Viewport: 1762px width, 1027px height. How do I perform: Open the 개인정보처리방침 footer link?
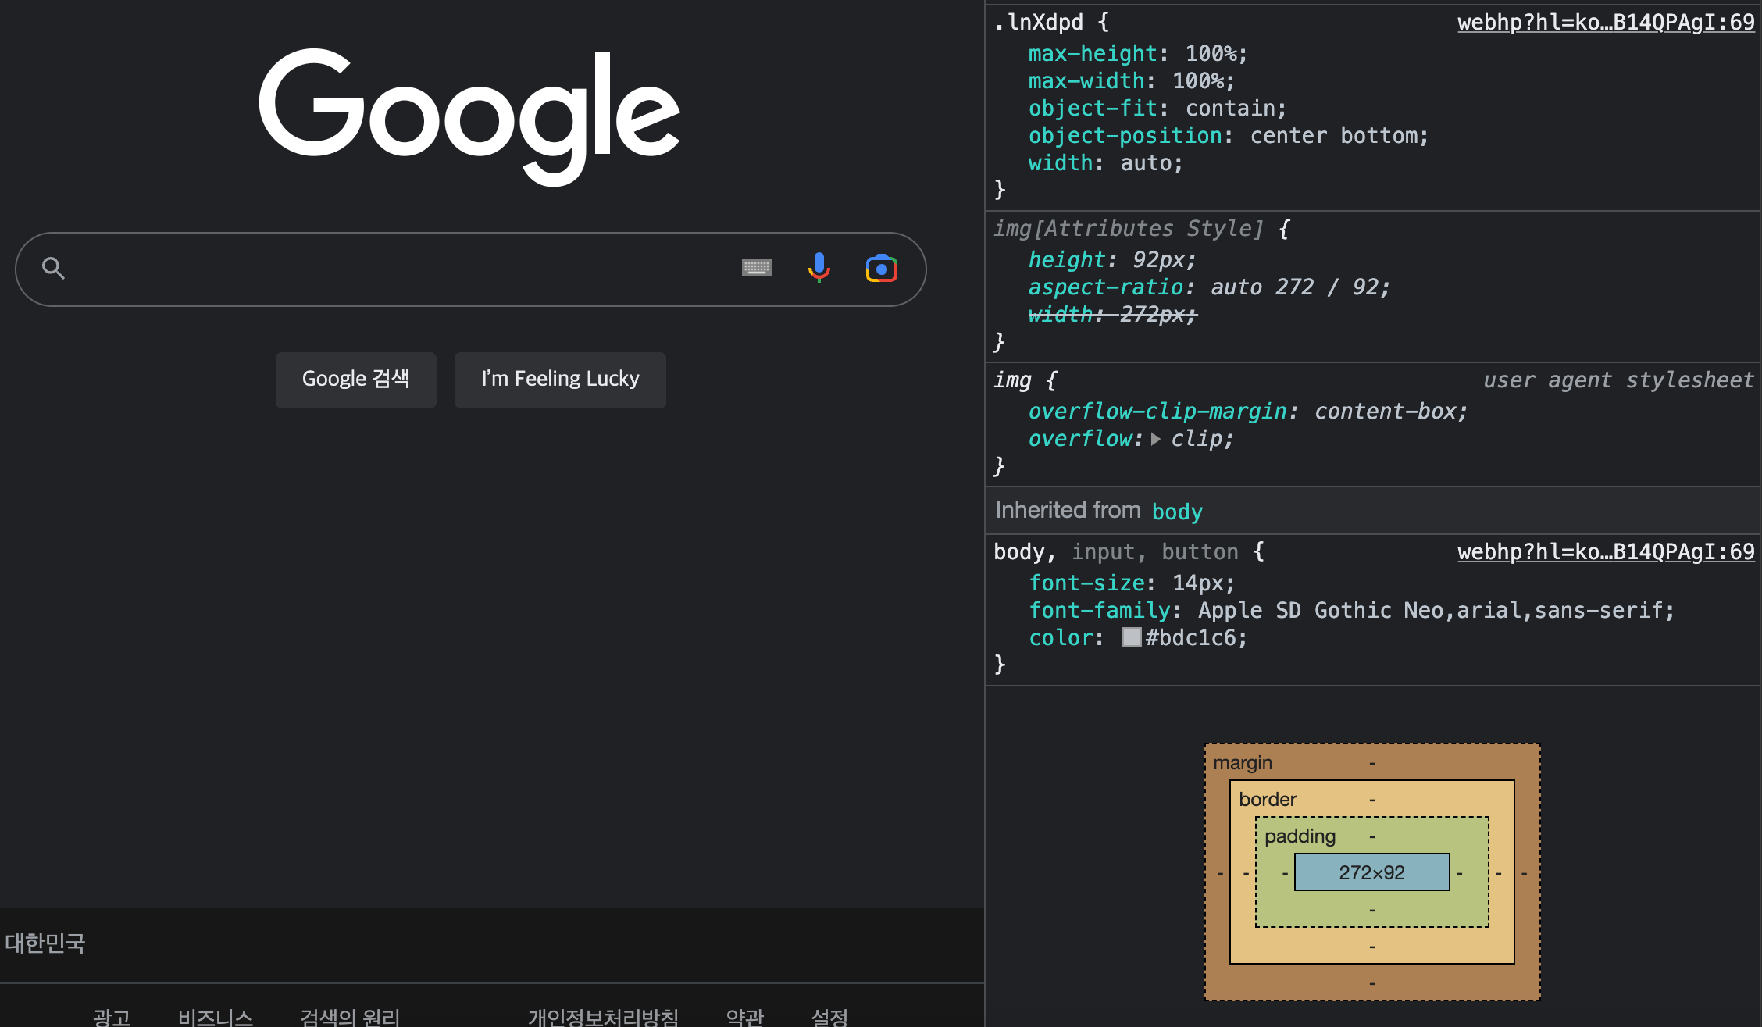coord(603,1016)
